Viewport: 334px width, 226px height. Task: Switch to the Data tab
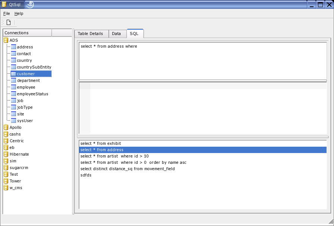pyautogui.click(x=118, y=34)
